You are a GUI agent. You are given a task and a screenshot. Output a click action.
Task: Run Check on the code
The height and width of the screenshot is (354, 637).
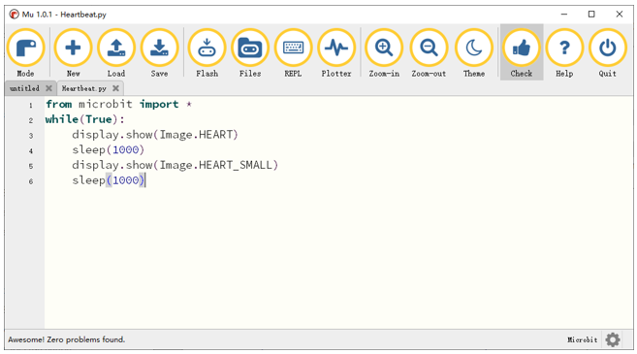[522, 52]
